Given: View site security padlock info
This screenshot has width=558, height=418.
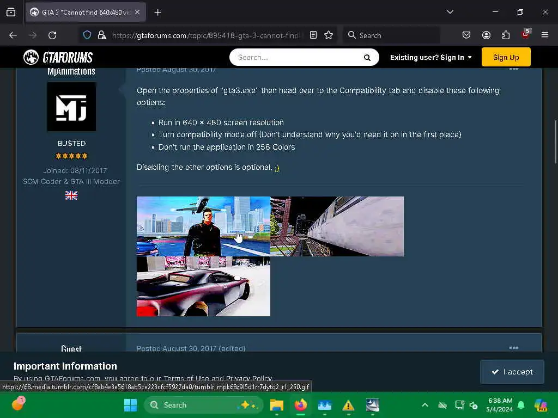Looking at the screenshot, I should pyautogui.click(x=102, y=35).
